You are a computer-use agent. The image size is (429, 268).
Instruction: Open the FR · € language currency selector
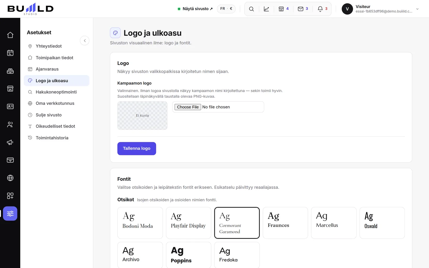(226, 9)
